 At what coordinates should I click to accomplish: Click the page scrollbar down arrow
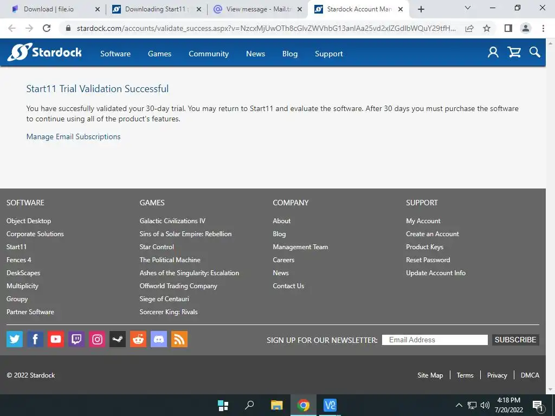[550, 390]
